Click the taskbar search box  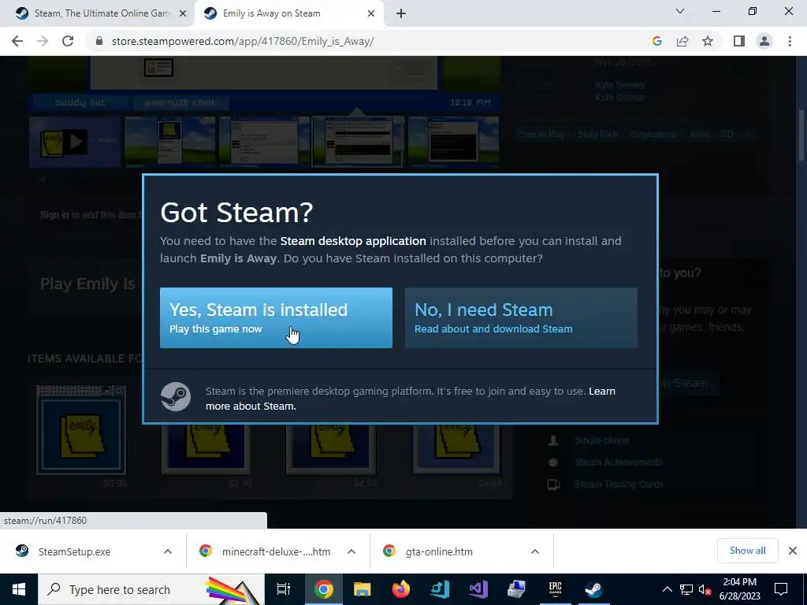[x=151, y=589]
